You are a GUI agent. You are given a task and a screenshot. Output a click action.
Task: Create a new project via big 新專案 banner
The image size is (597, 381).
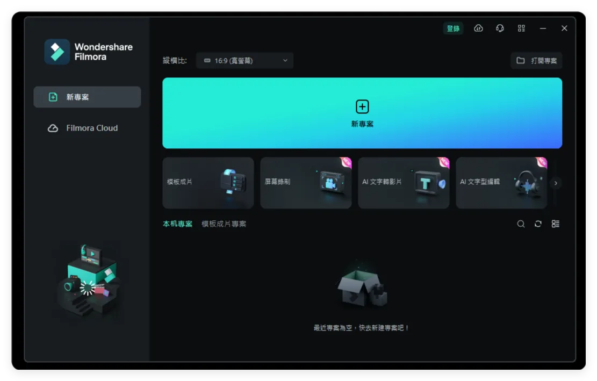point(362,113)
